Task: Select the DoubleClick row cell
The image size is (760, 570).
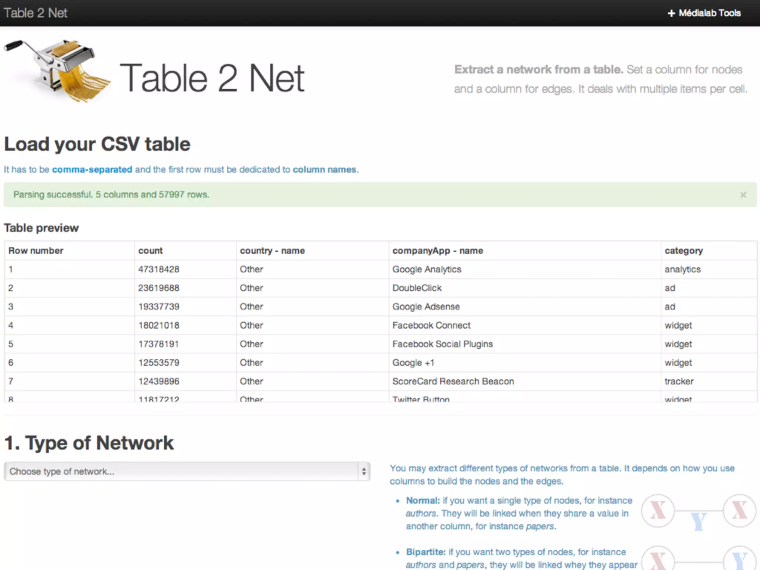Action: 417,288
